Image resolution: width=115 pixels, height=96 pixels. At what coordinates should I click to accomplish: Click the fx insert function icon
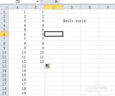click(x=56, y=1)
